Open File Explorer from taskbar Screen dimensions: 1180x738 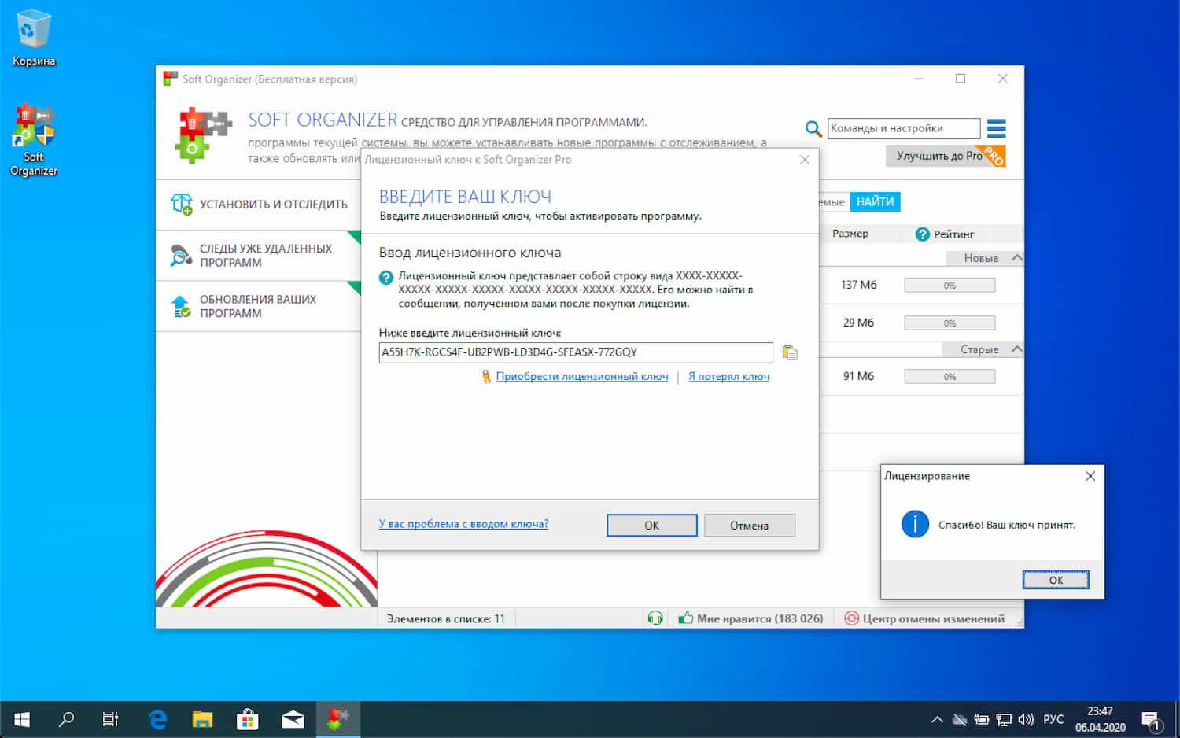point(203,718)
